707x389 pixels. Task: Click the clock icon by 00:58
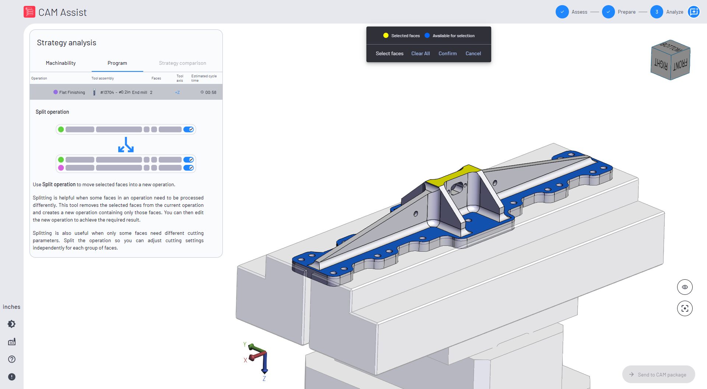coord(202,92)
